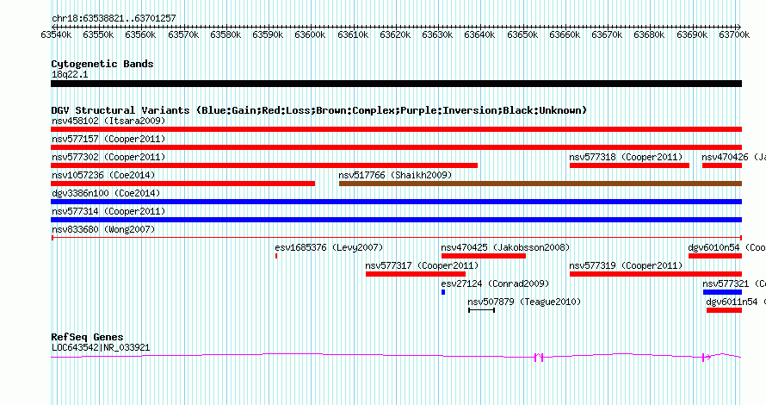Click the thin nsv833680 (Wong2007) line
The height and width of the screenshot is (405, 766).
click(396, 238)
